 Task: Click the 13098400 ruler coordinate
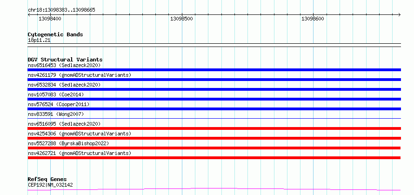click(x=50, y=19)
